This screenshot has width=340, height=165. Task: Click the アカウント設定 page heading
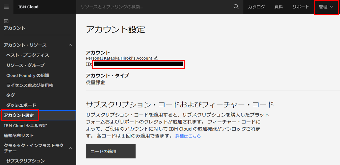click(x=115, y=29)
